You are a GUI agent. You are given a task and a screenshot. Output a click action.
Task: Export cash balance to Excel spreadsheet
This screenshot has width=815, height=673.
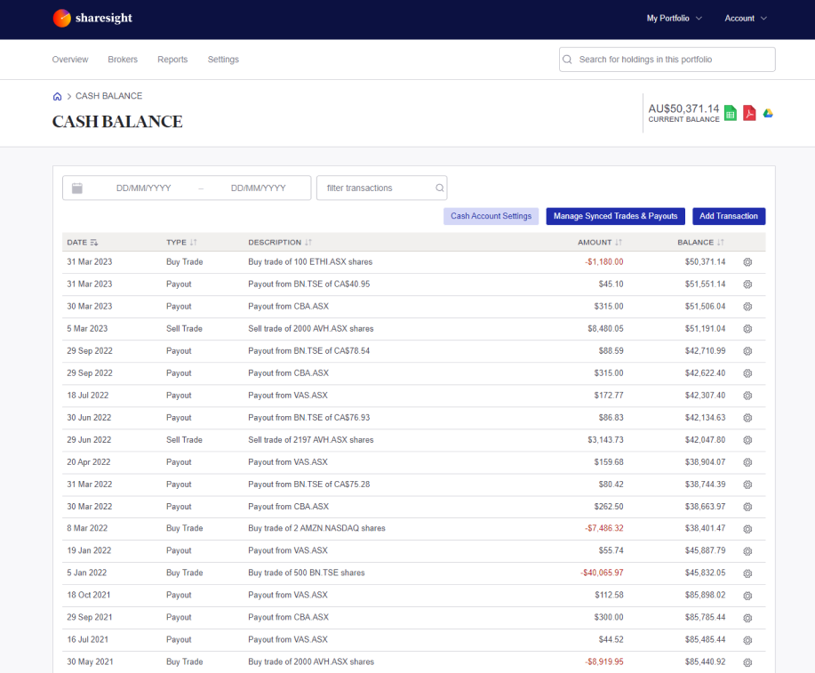(x=729, y=113)
